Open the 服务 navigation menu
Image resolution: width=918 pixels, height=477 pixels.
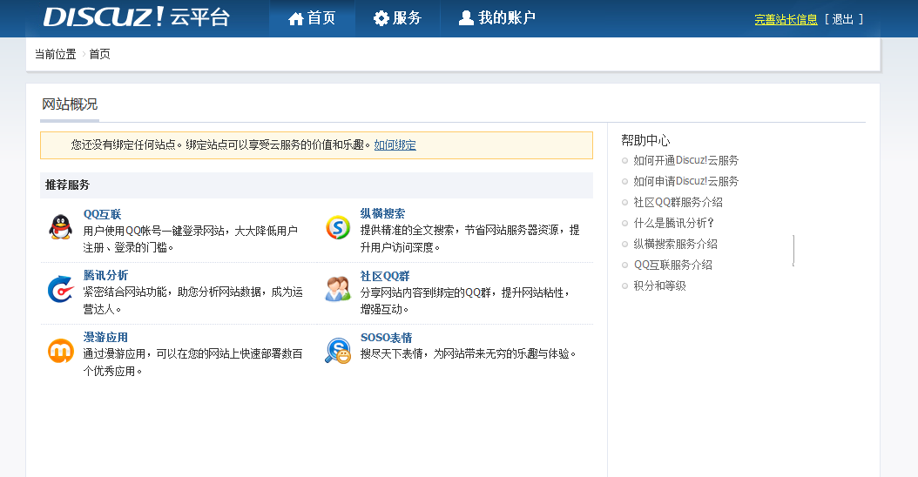click(397, 19)
